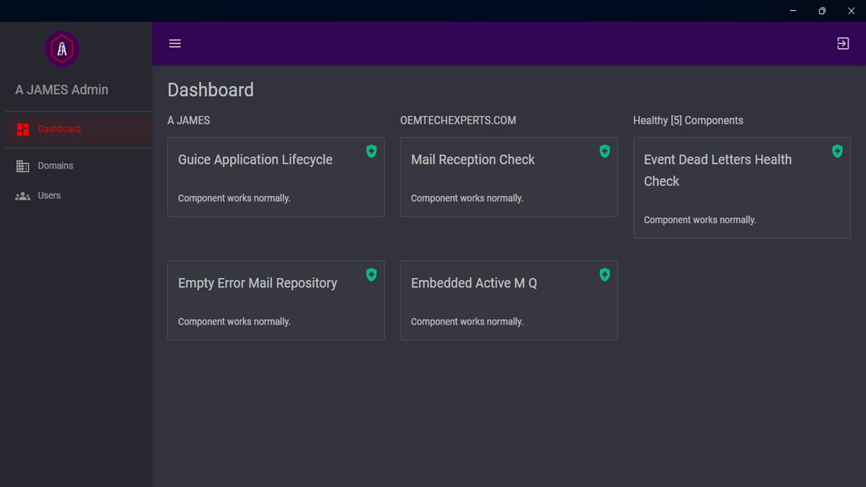This screenshot has width=866, height=487.
Task: Maximize or restore the application window
Action: [822, 11]
